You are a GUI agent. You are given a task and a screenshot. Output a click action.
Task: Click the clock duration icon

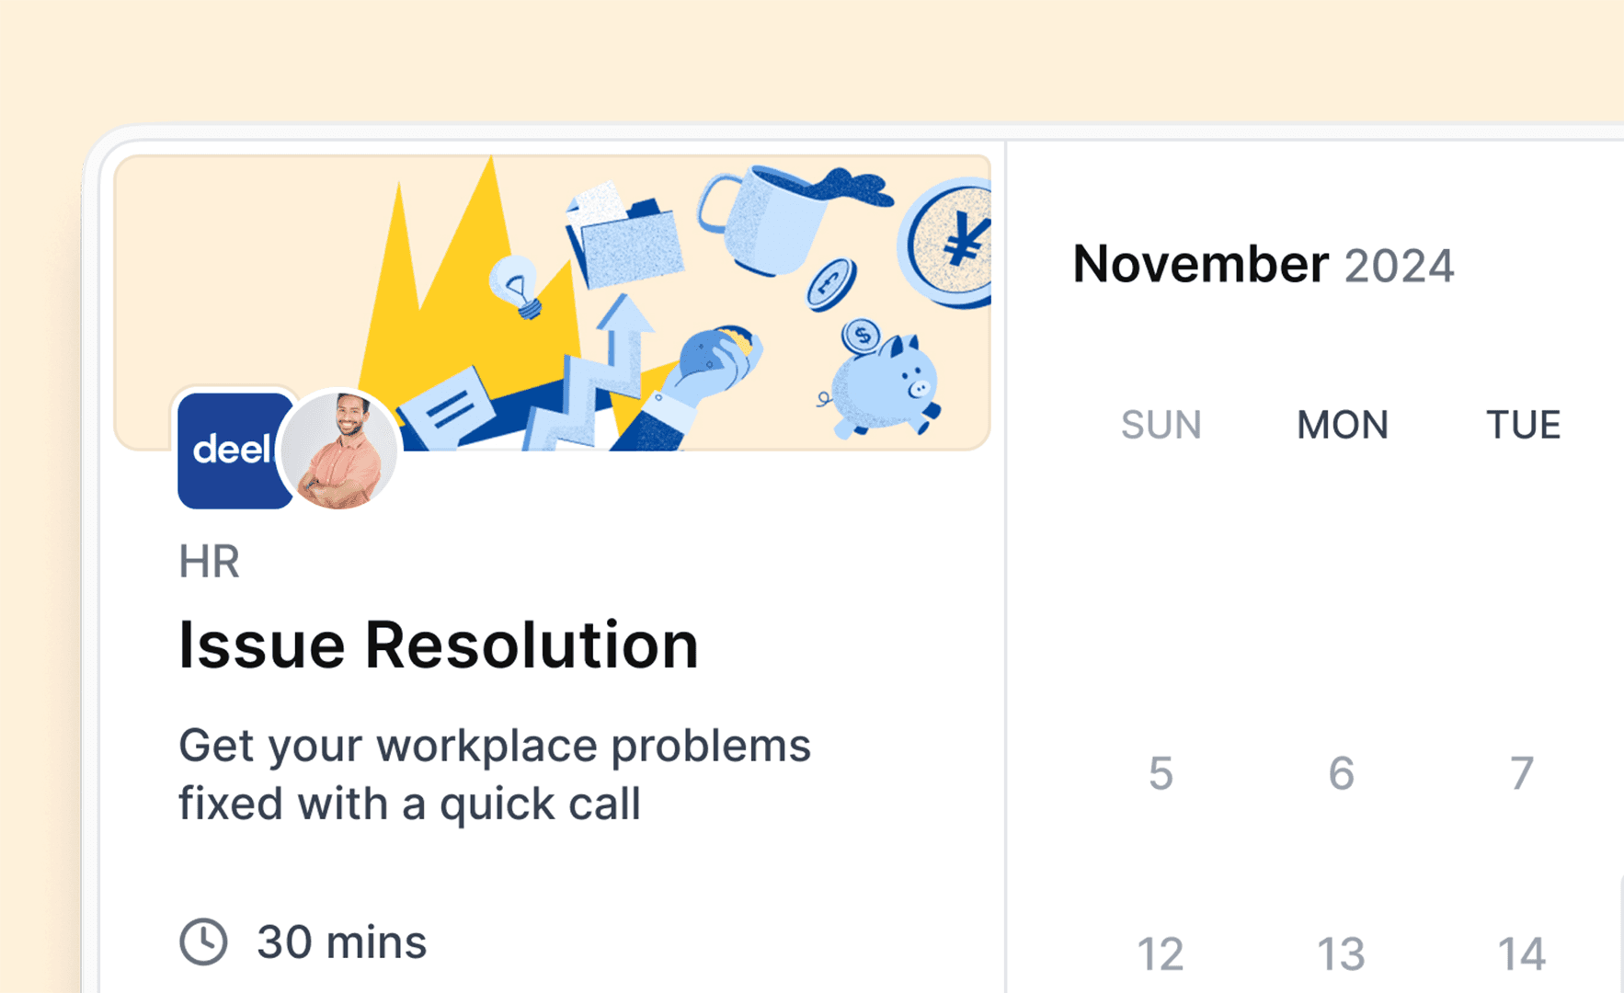pyautogui.click(x=204, y=941)
